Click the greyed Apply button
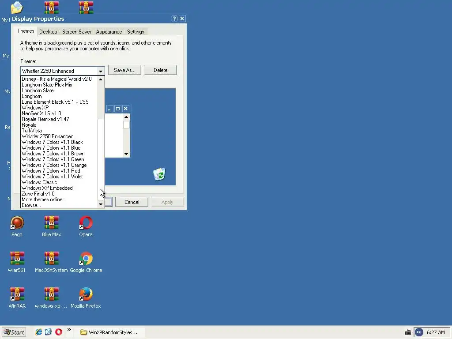 [167, 202]
